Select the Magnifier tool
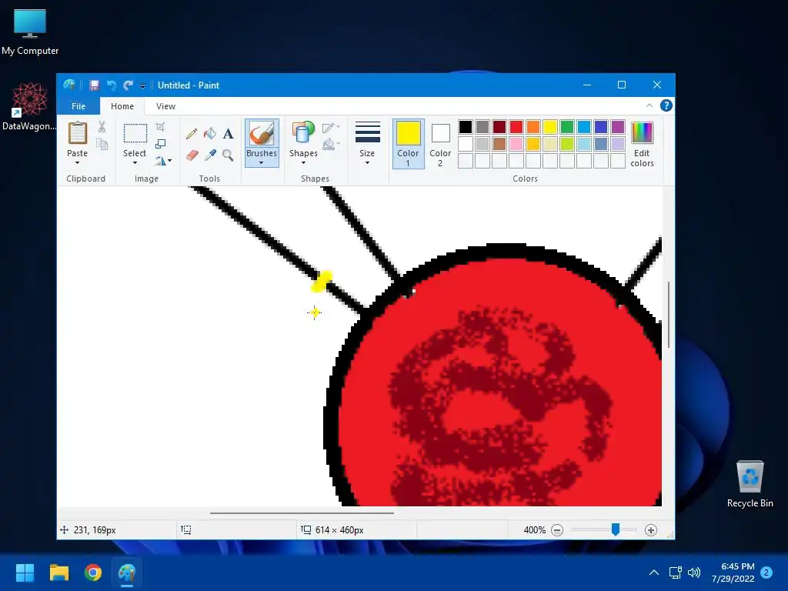The width and height of the screenshot is (788, 591). (228, 155)
